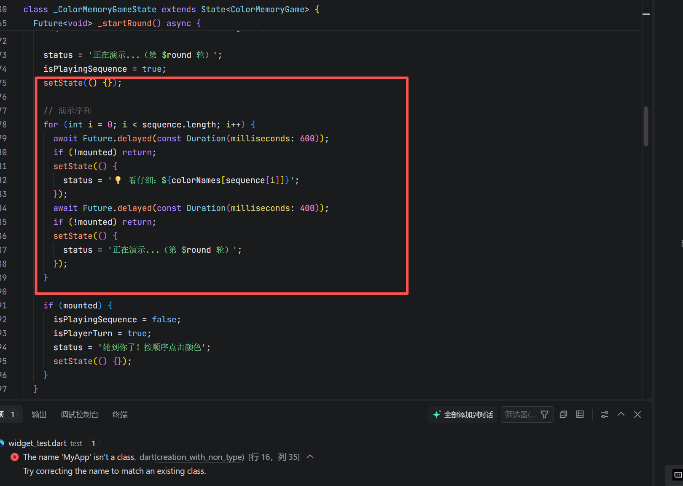Switch to the 输出 output tab
Viewport: 683px width, 486px height.
[39, 415]
